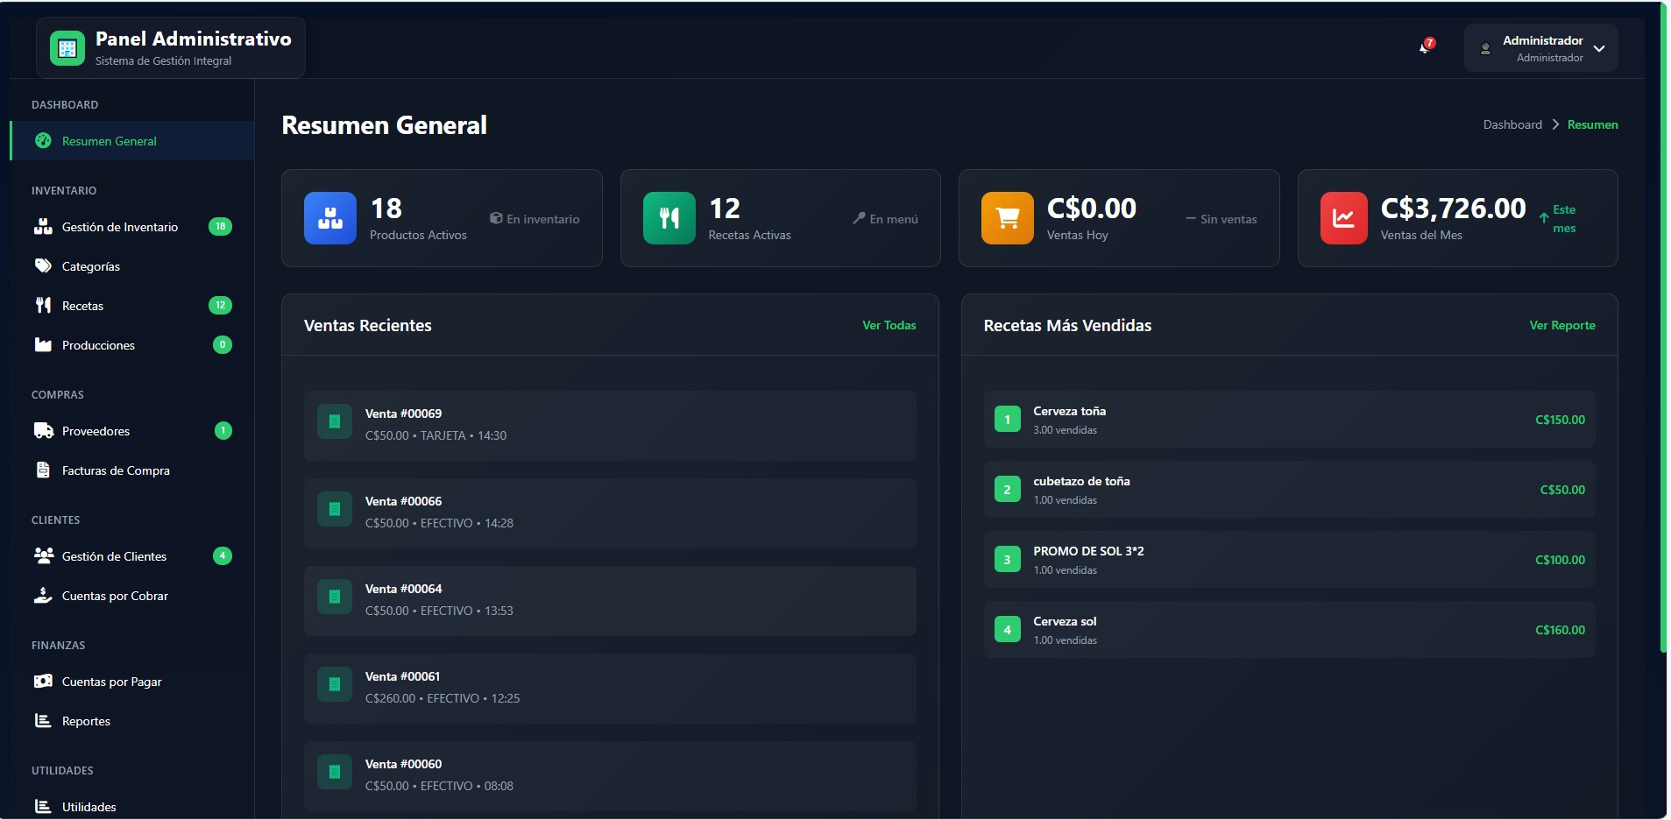Open Recetas in the sidebar
Screen dimensions: 1671x820
pos(83,306)
